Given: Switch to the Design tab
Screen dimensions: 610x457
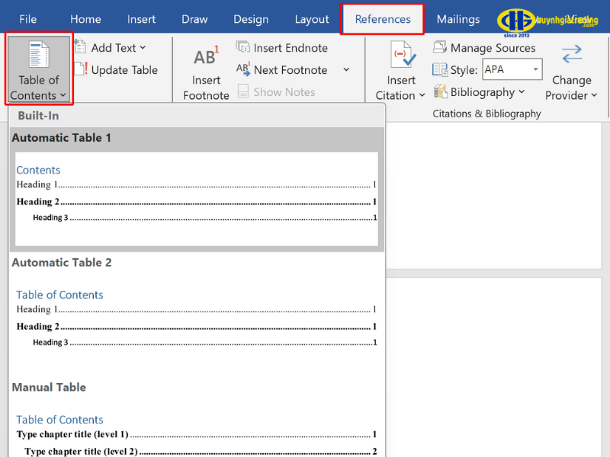Looking at the screenshot, I should coord(251,19).
